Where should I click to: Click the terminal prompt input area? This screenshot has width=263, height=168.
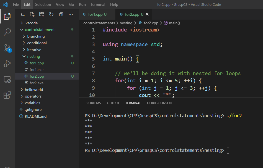[x=228, y=150]
